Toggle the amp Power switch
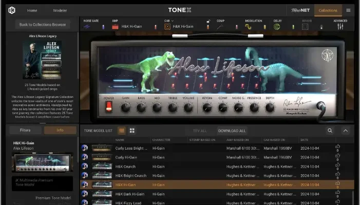360x205 pixels. tap(109, 107)
